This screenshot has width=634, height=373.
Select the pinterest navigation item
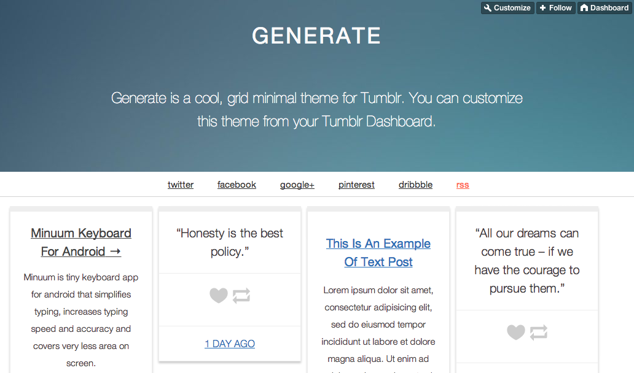(x=356, y=184)
